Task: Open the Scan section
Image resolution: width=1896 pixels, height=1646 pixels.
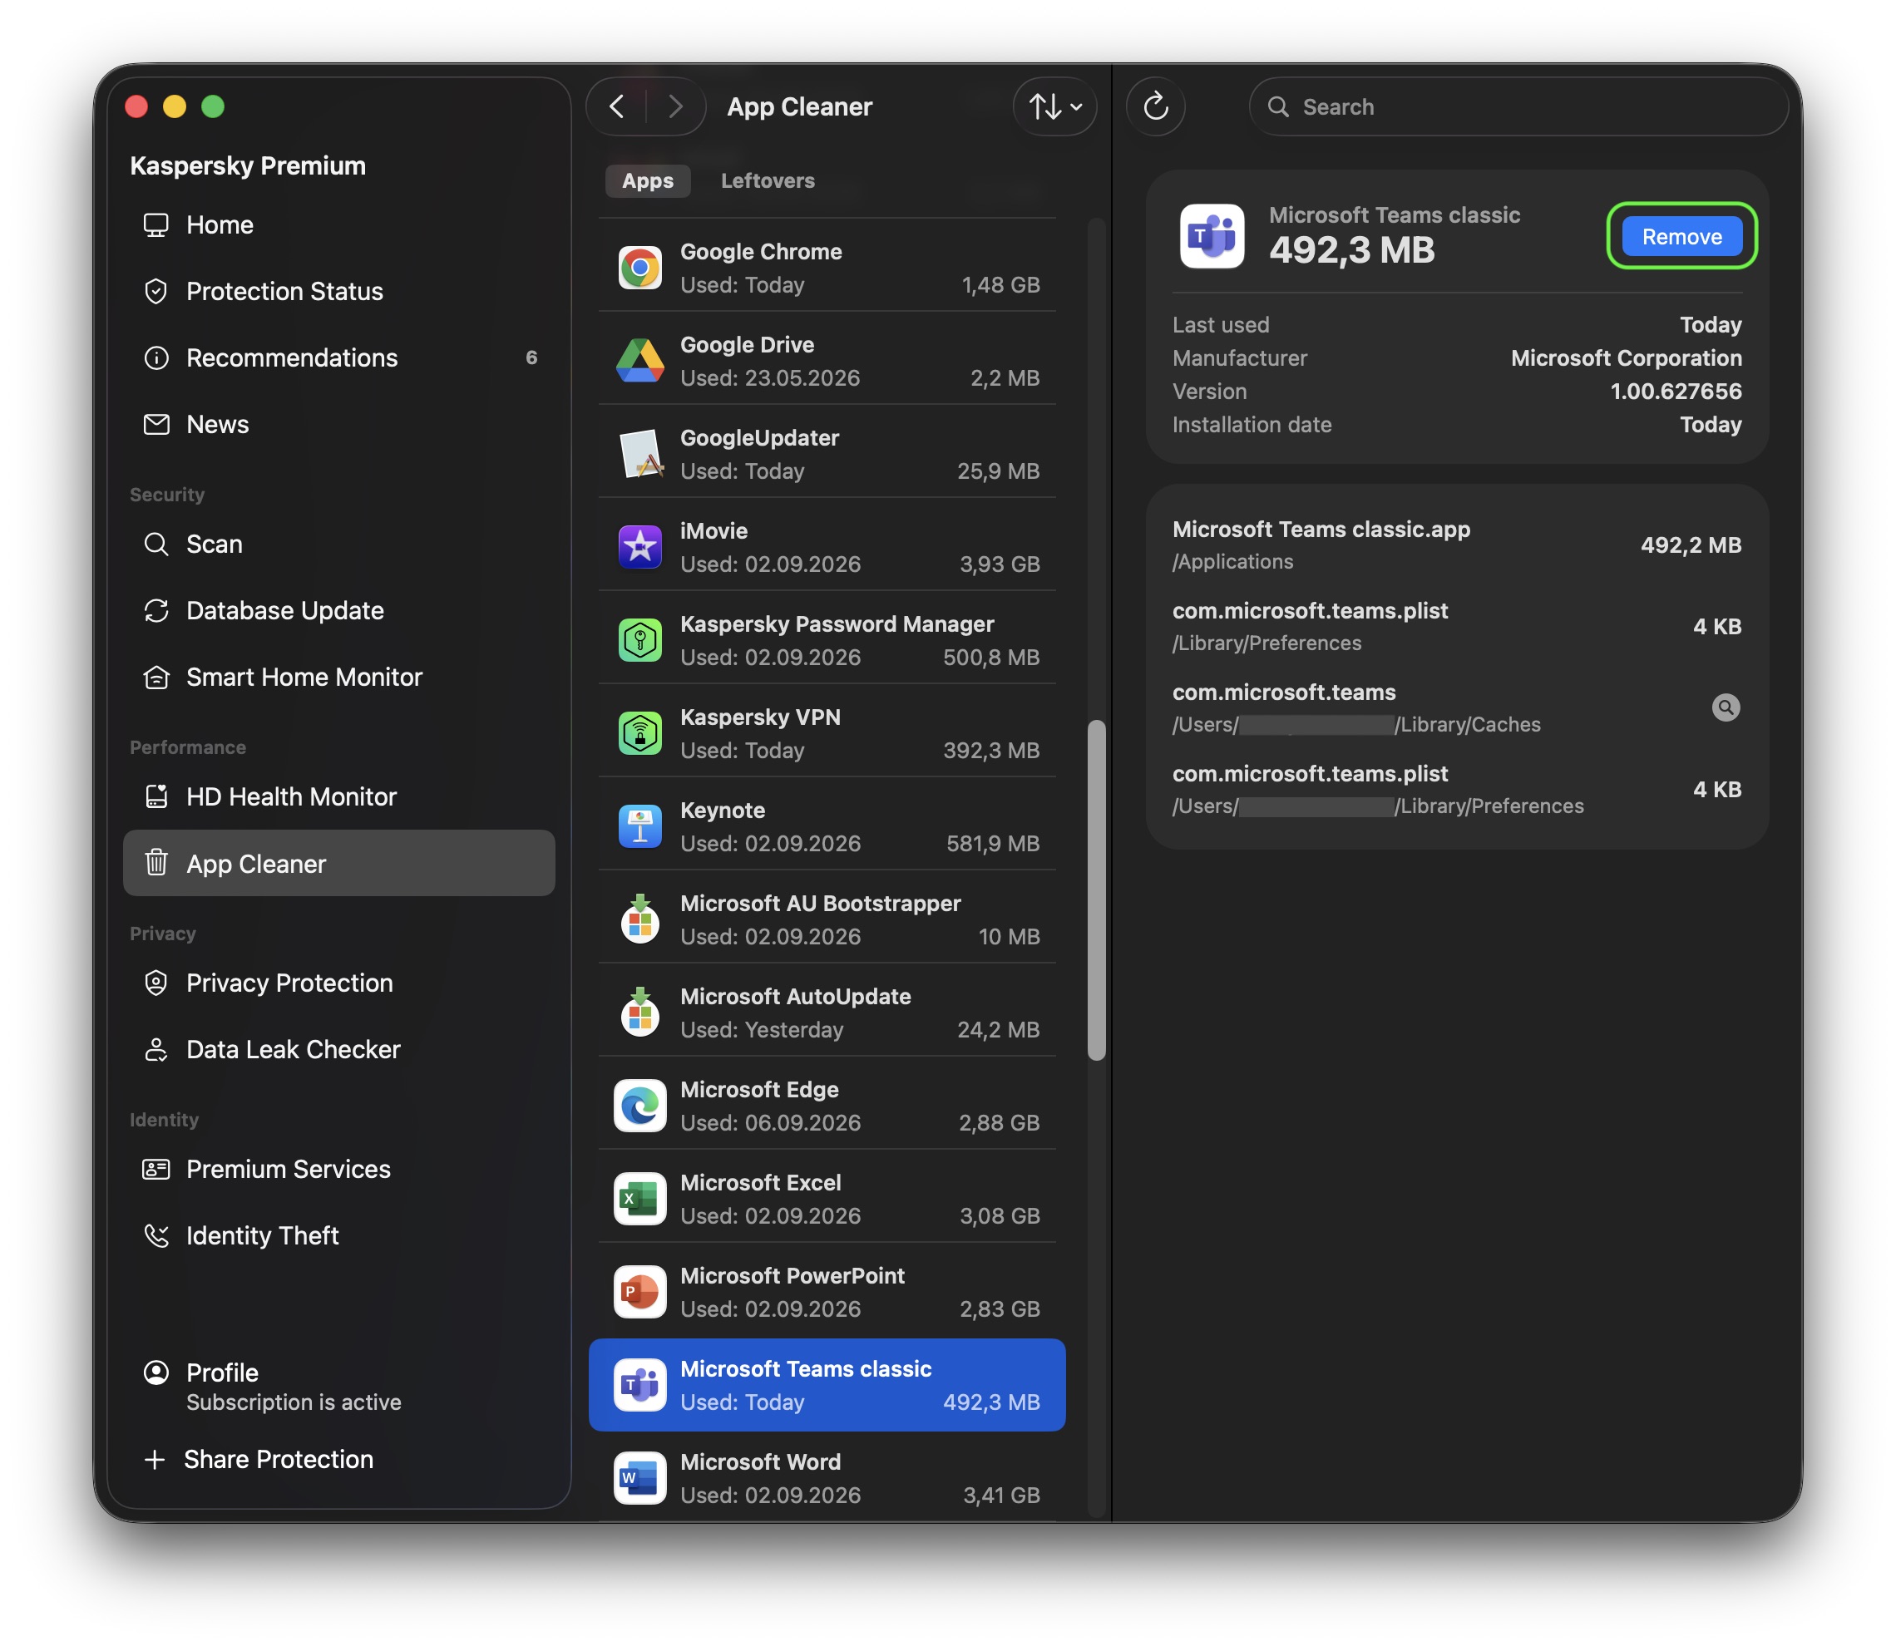Action: (x=338, y=544)
